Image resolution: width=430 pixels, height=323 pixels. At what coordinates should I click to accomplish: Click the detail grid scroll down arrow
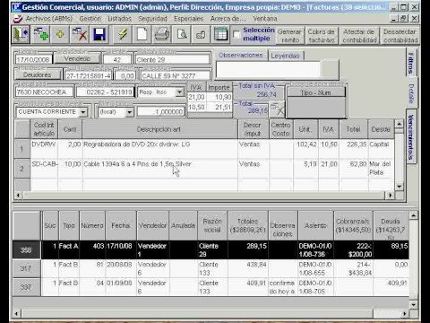pos(400,187)
